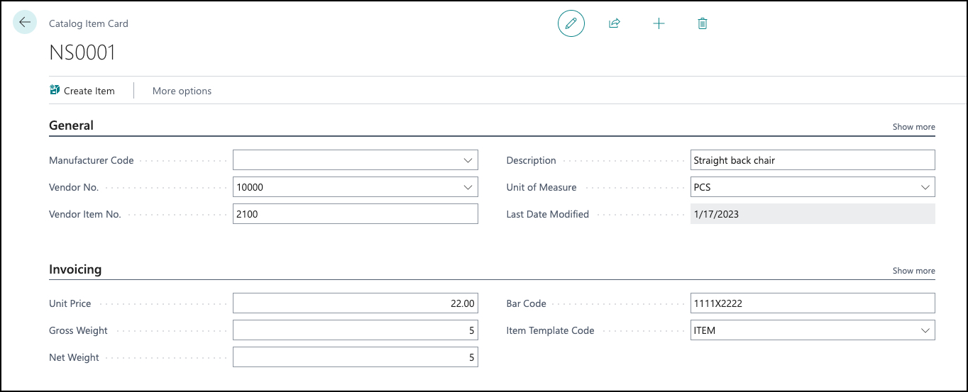This screenshot has width=968, height=392.
Task: Click the pencil edit icon
Action: pyautogui.click(x=571, y=23)
